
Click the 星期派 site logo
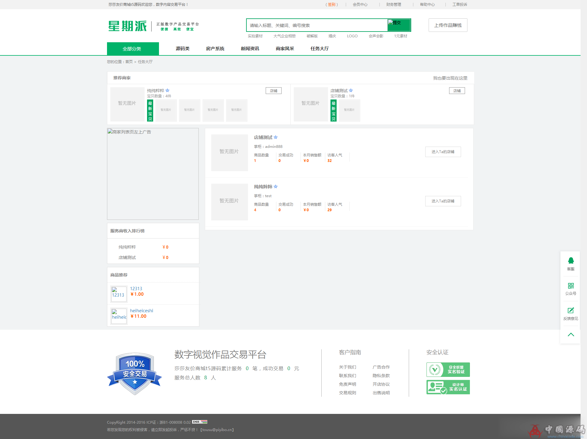point(127,26)
